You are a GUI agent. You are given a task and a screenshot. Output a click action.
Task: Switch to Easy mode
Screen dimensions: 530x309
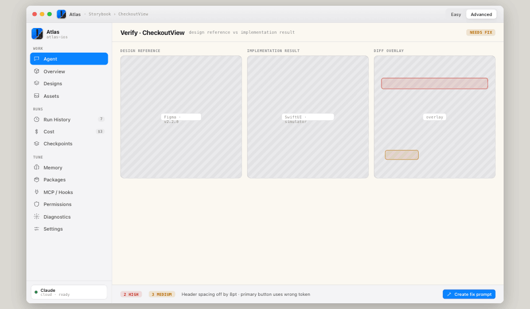(455, 14)
